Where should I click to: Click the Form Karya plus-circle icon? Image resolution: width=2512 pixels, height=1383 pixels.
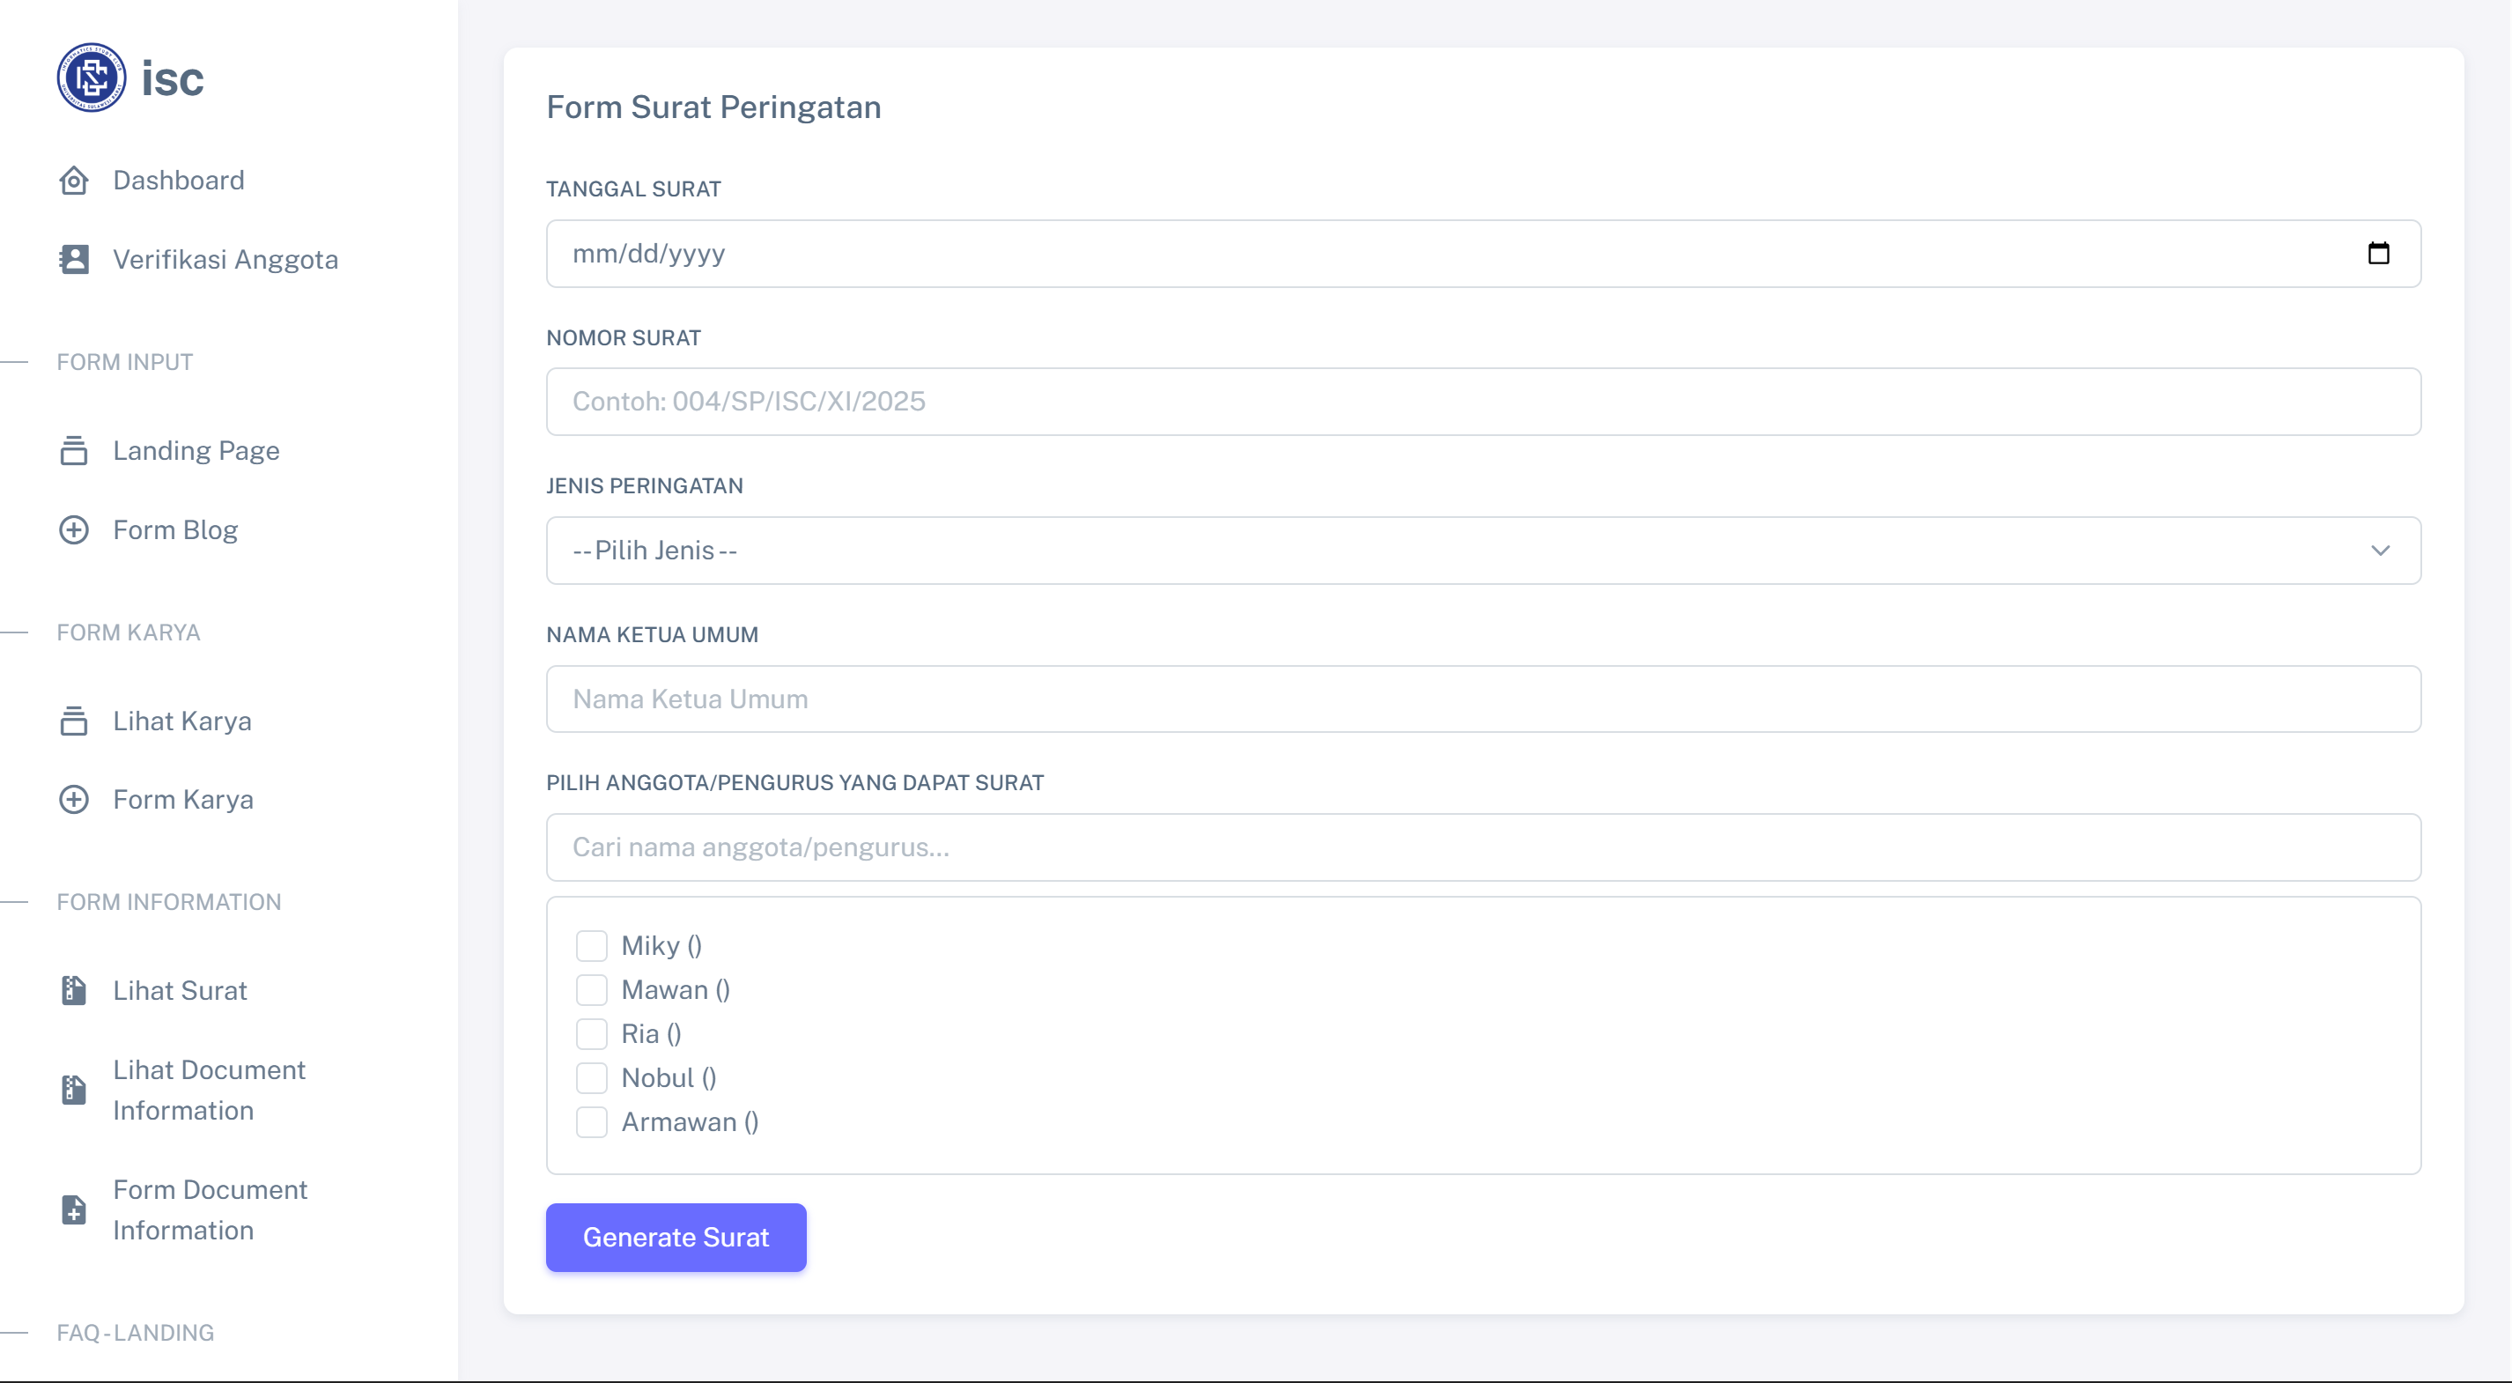(x=74, y=800)
